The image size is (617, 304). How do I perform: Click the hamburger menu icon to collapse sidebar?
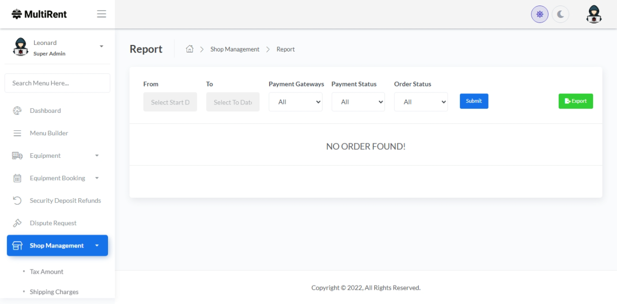[101, 14]
